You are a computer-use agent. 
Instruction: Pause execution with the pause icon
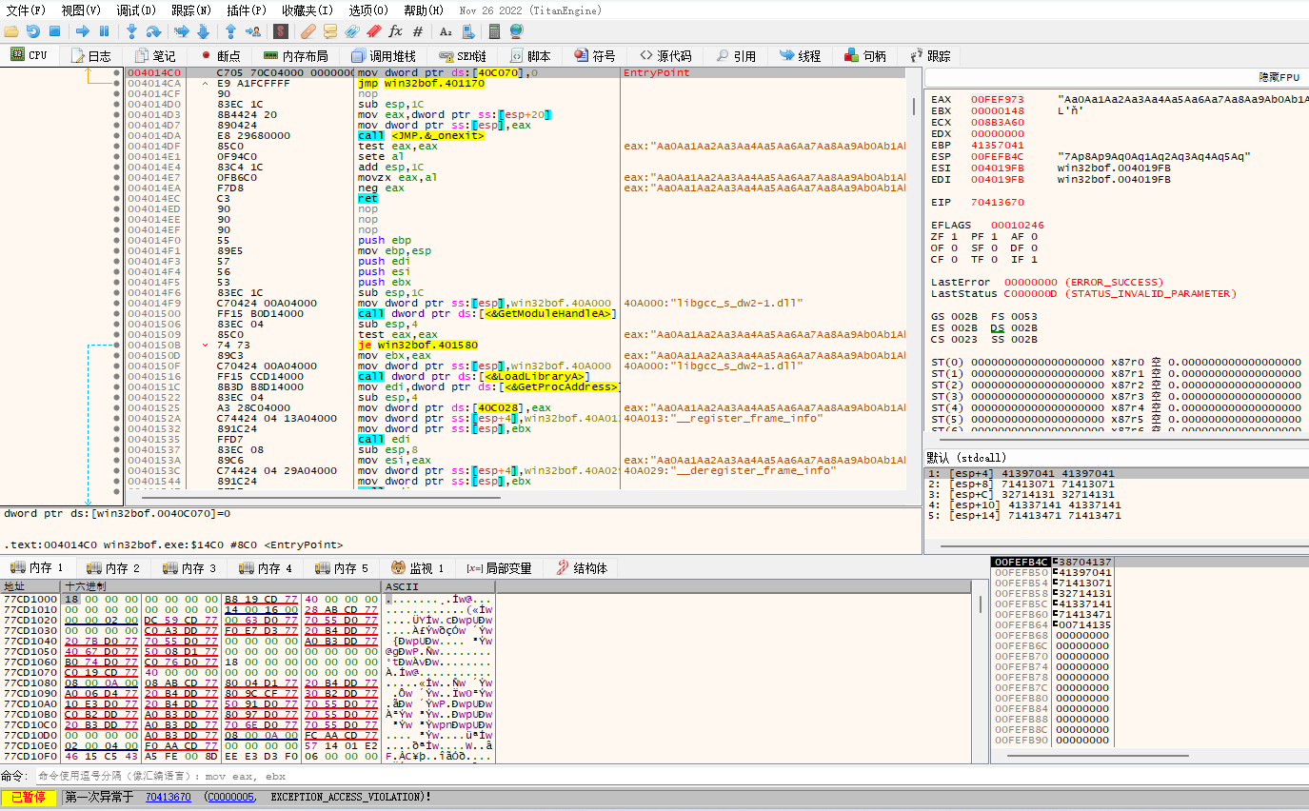click(x=104, y=31)
